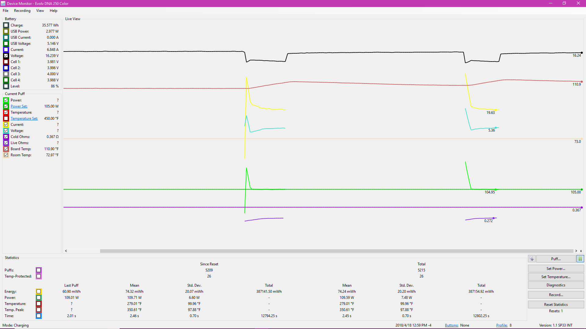Open the Recording menu
Viewport: 586px width, 329px height.
pos(22,11)
